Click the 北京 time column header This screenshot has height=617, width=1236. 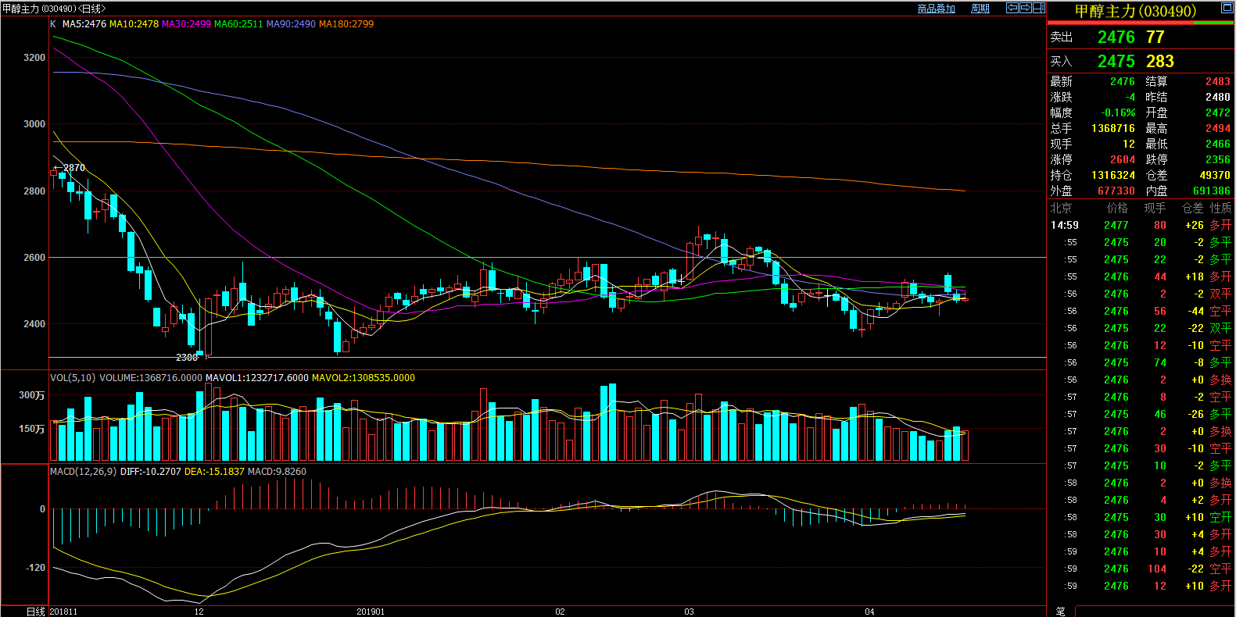(1061, 208)
